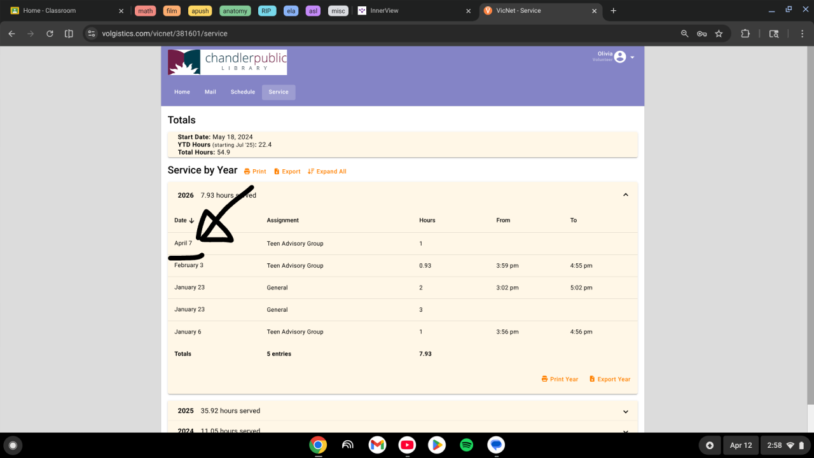Sort by the Date column header
814x458 pixels.
184,220
